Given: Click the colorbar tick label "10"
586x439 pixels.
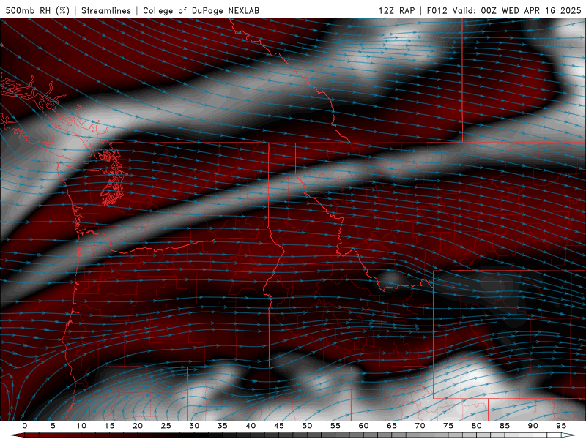Looking at the screenshot, I should coord(81,426).
